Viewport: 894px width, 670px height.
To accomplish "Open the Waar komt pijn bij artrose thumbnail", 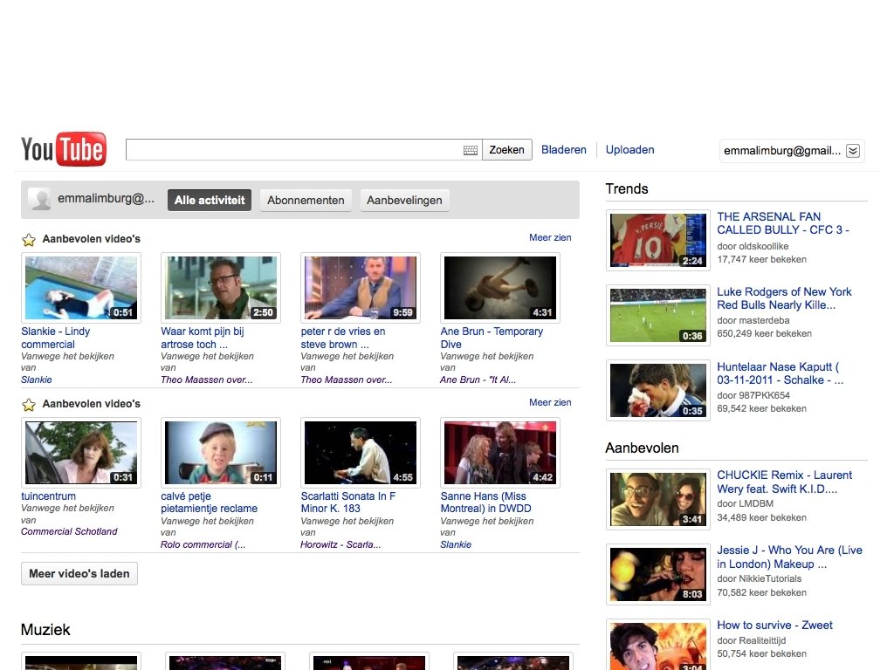I will [x=221, y=288].
